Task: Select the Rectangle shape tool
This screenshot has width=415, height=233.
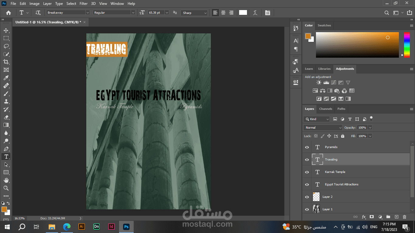Action: click(6, 172)
